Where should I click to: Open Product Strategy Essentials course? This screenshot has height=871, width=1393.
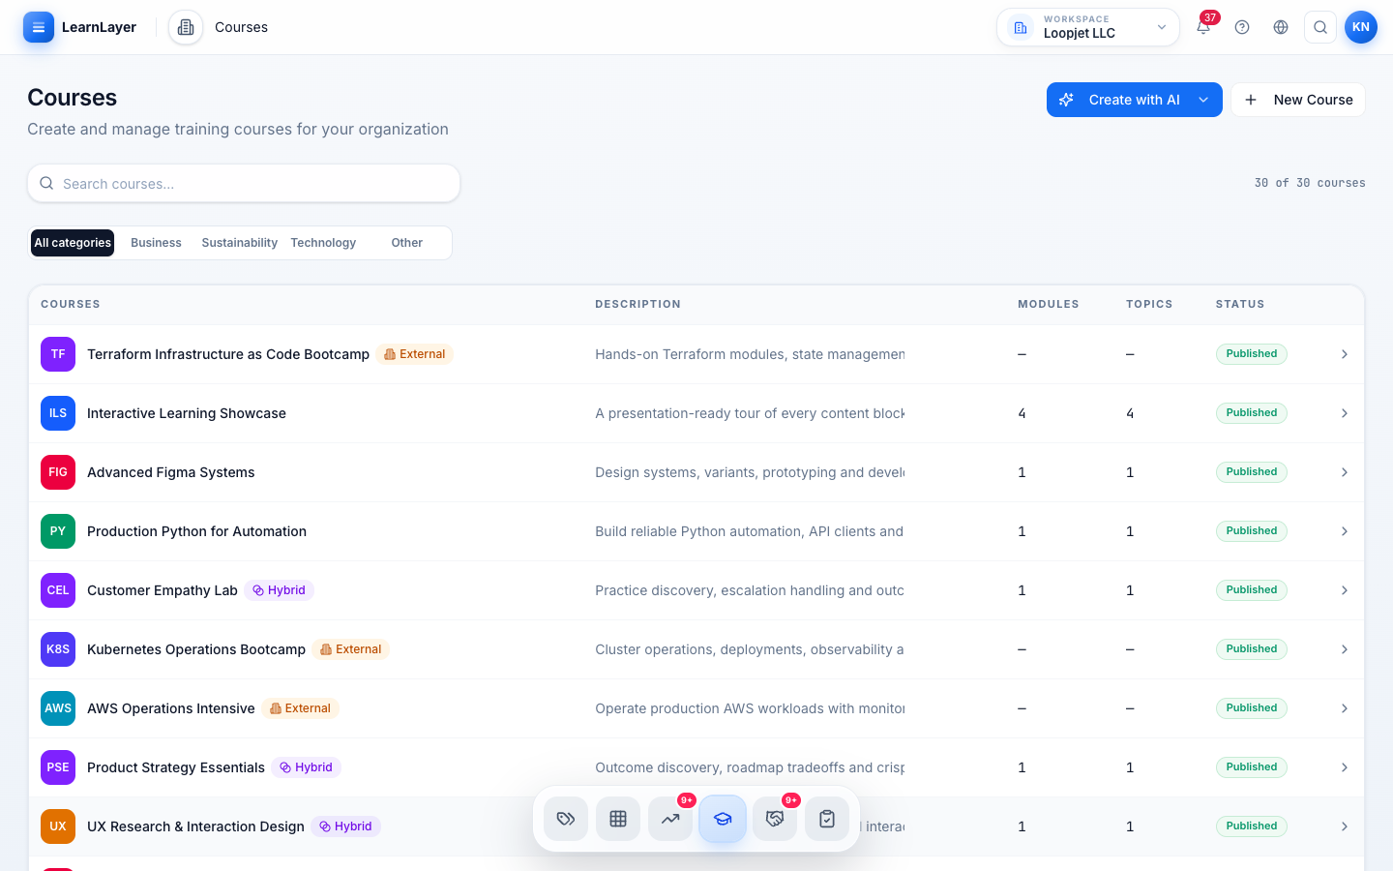(x=176, y=767)
